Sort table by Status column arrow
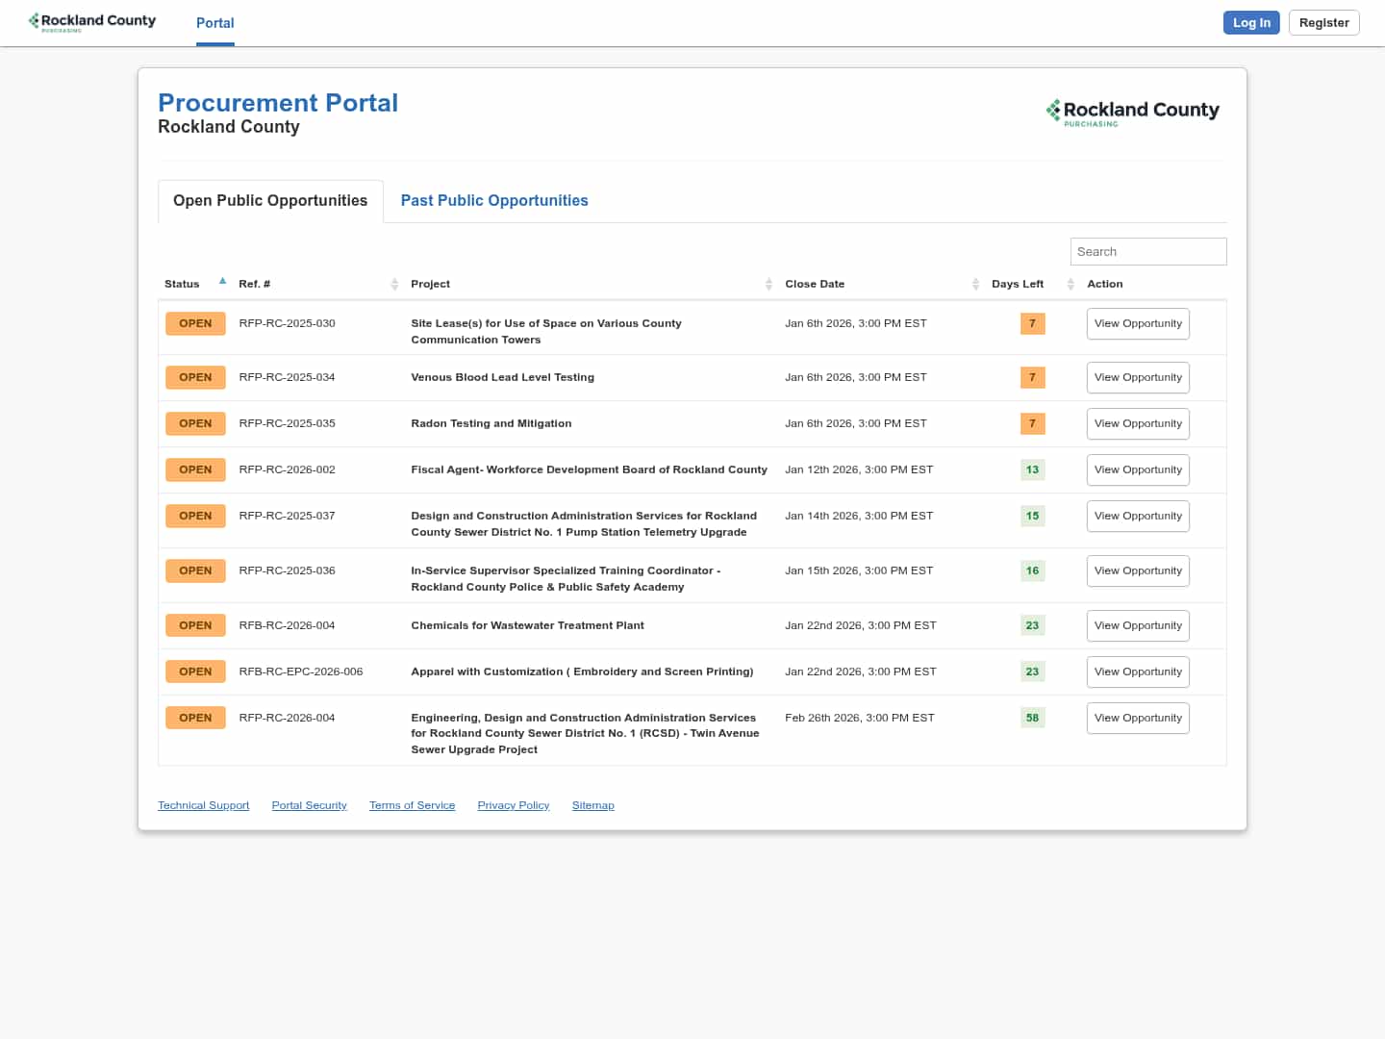This screenshot has width=1385, height=1039. tap(222, 282)
